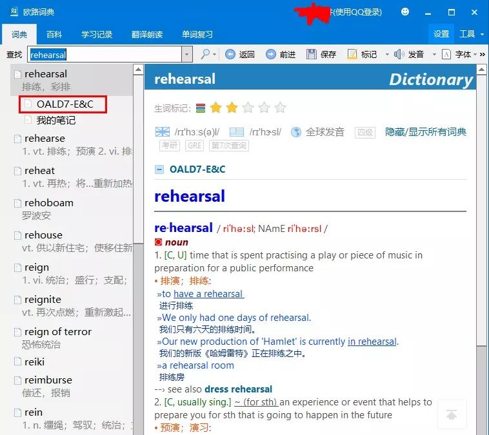Click the definition pane scrollbar up arrow

point(481,69)
